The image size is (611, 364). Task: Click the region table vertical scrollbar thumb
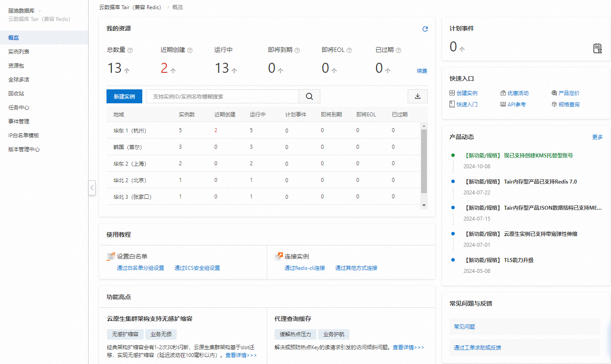tap(424, 161)
